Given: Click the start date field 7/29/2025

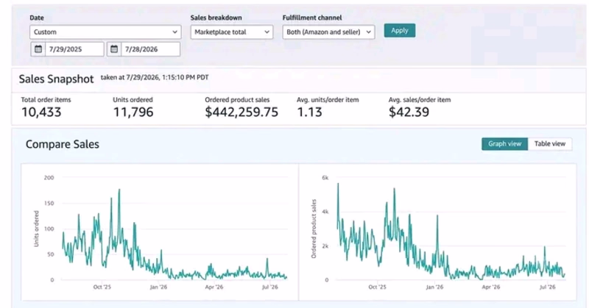Looking at the screenshot, I should (74, 49).
